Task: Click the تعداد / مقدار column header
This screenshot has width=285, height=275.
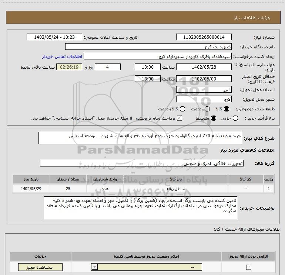Action: 68,179
